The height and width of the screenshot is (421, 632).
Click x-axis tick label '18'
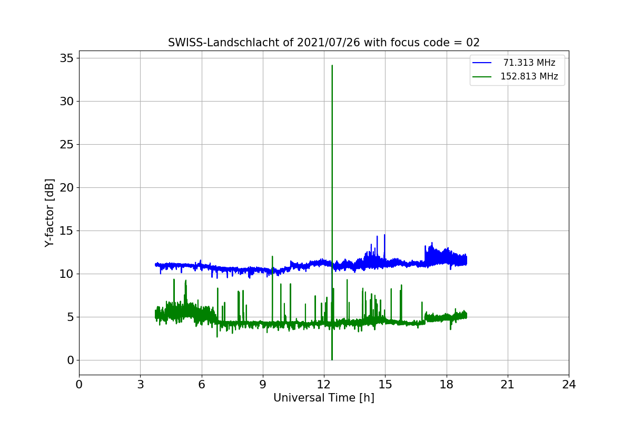447,385
